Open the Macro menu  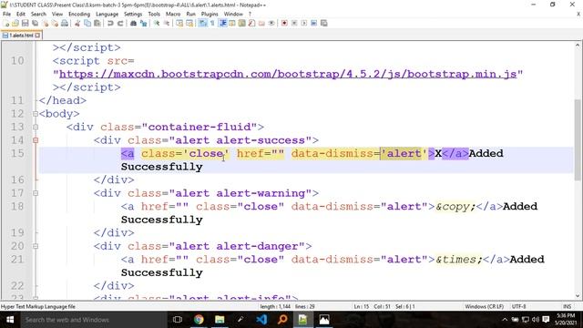pos(173,14)
